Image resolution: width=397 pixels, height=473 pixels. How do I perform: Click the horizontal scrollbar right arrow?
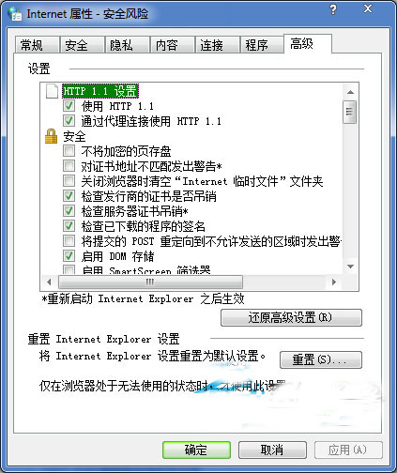click(x=334, y=282)
